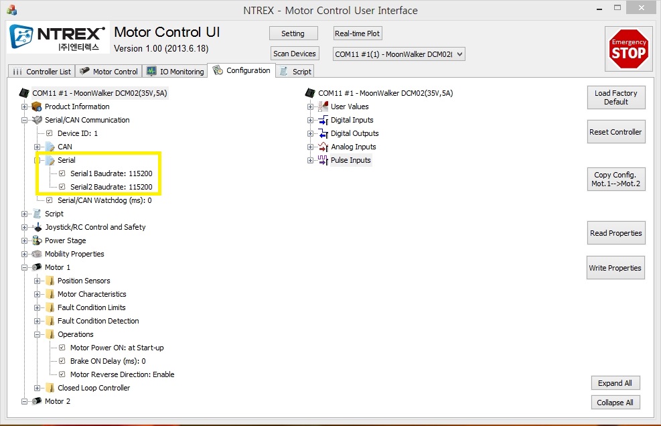This screenshot has height=426, width=661.
Task: Click the Read Properties button
Action: pos(616,233)
